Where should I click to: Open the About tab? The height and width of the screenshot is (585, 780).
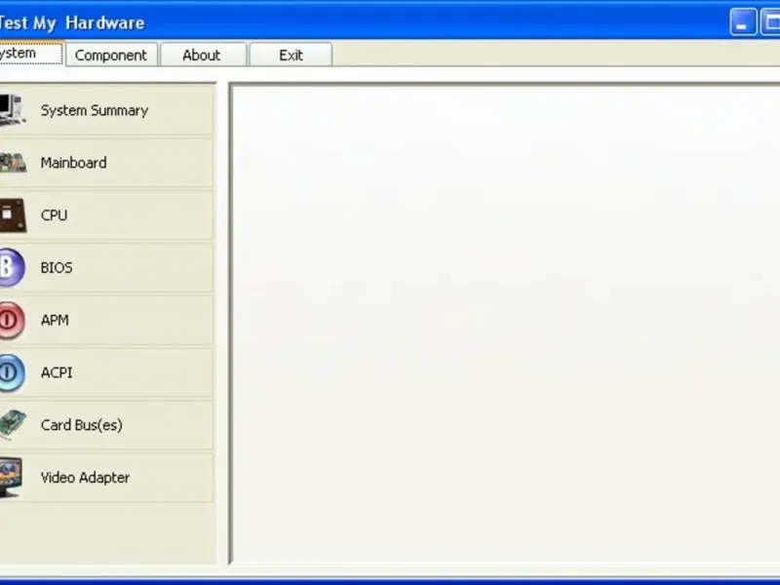203,55
